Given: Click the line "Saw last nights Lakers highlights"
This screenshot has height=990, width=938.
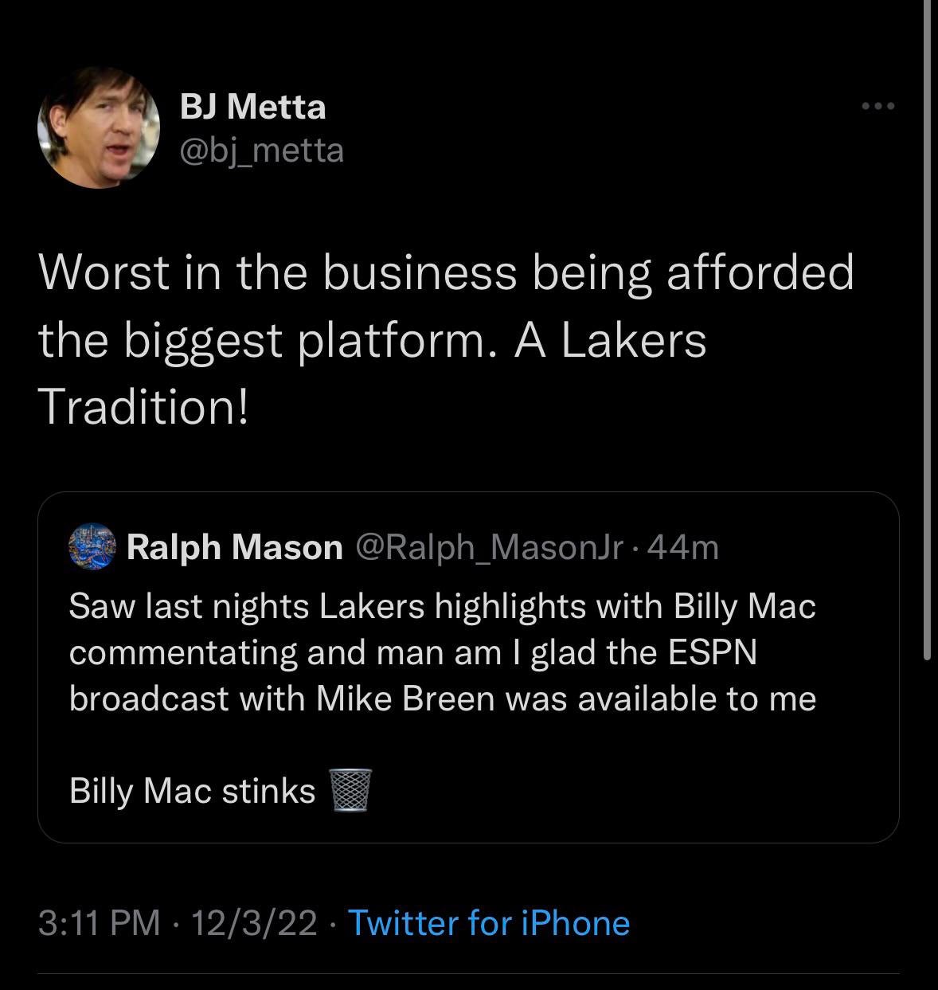Looking at the screenshot, I should click(442, 607).
